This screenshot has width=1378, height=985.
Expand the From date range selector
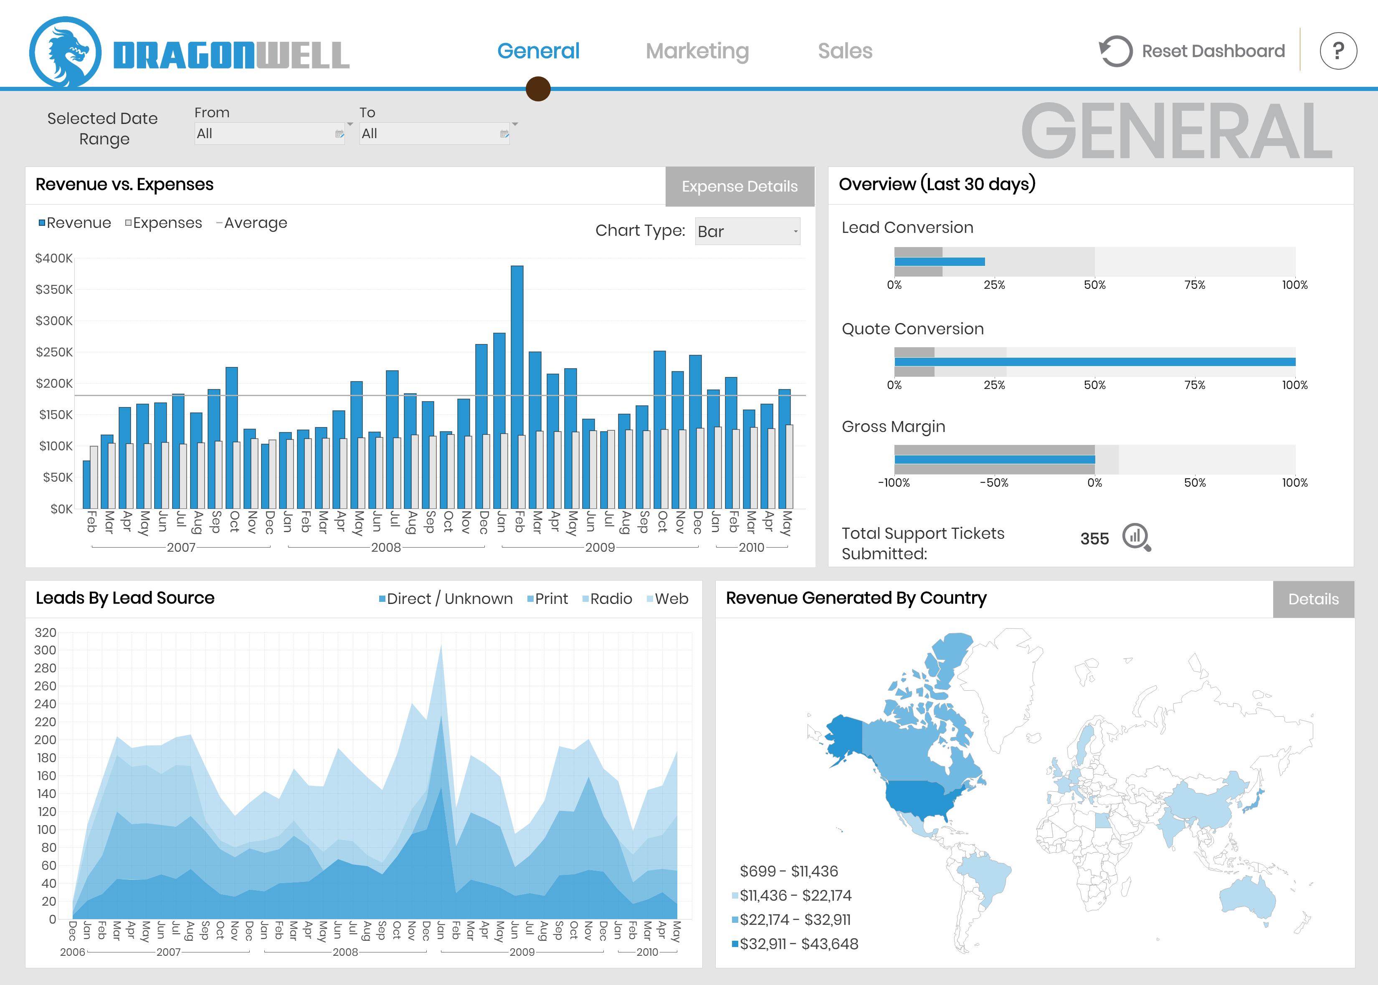[x=349, y=123]
